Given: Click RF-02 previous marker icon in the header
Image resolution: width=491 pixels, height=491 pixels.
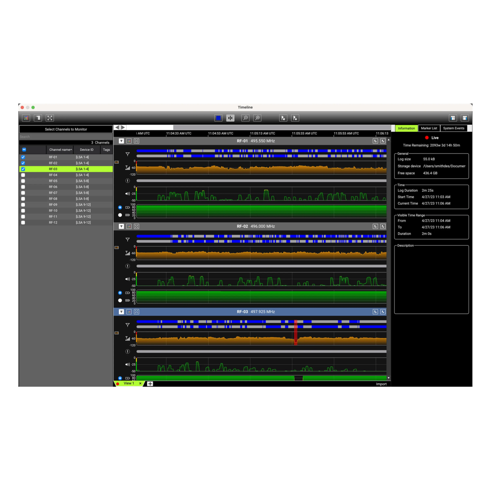Looking at the screenshot, I should (375, 226).
